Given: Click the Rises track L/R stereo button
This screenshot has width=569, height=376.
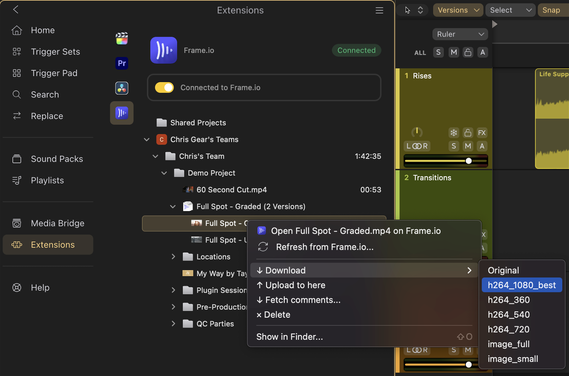Looking at the screenshot, I should click(x=417, y=146).
